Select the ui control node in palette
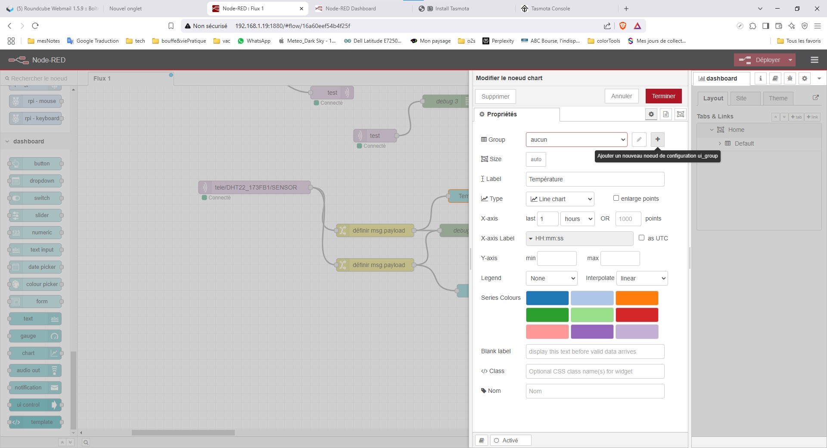This screenshot has height=448, width=827. 35,405
